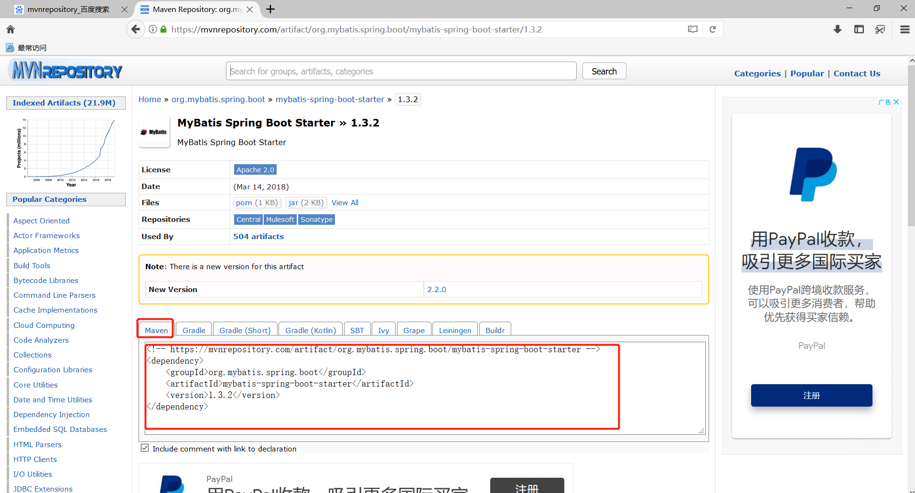Close the Maven Repository tab

(x=249, y=9)
